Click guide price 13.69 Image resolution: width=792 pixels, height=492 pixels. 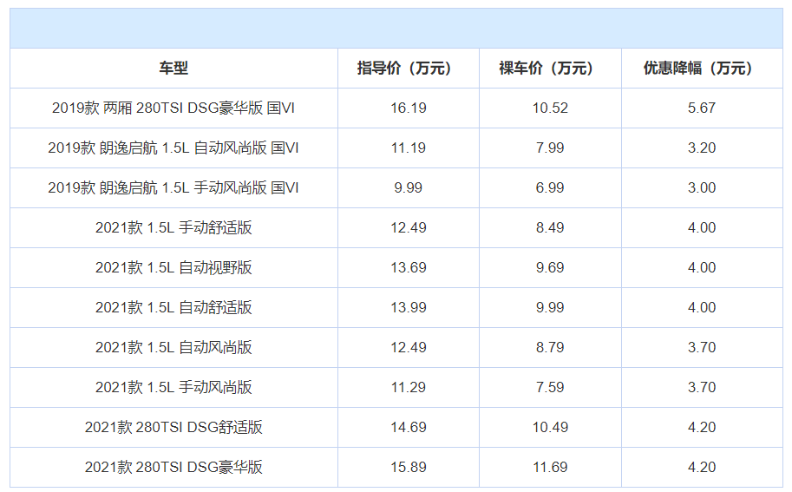[408, 268]
